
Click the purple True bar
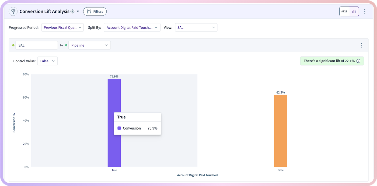tap(114, 123)
